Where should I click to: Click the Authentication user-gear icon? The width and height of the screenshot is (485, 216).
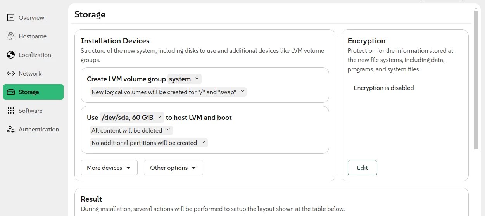(11, 129)
